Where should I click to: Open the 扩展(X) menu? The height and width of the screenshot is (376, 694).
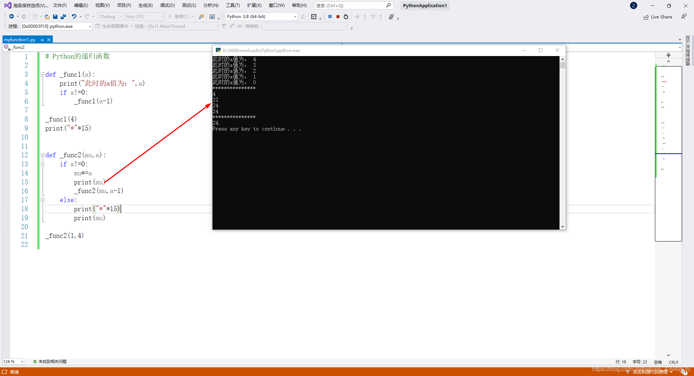254,5
